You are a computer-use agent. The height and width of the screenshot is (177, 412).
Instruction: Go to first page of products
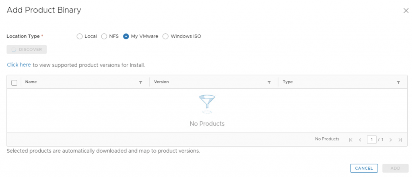(350, 140)
